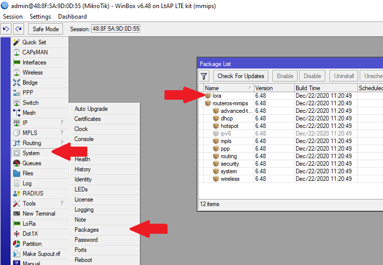The height and width of the screenshot is (265, 383).
Task: Sort packages by Version column header
Action: click(x=274, y=88)
